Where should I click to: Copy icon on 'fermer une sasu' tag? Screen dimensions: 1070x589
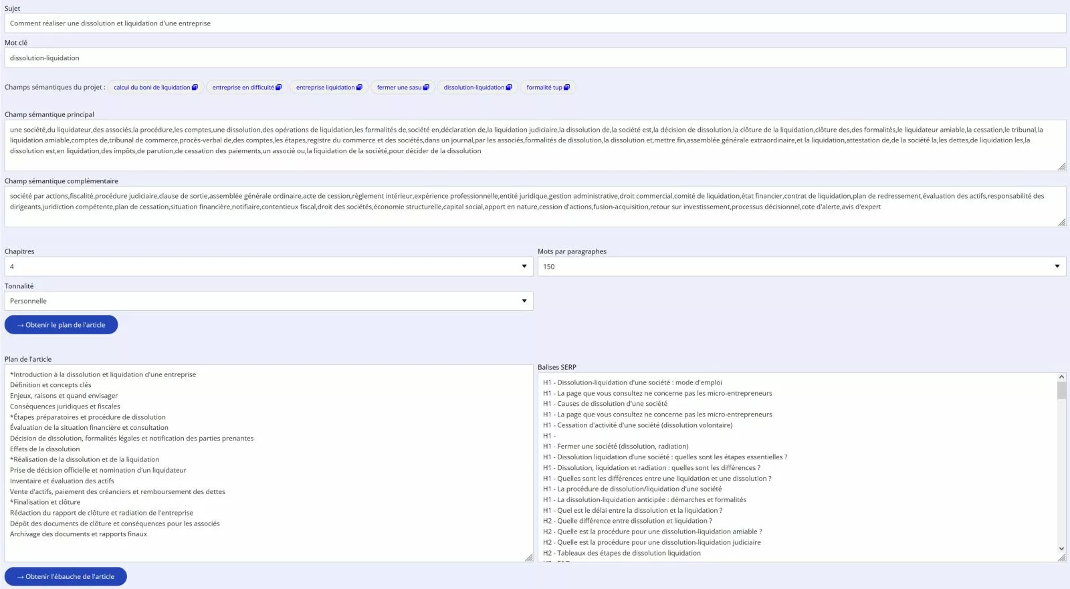(426, 88)
